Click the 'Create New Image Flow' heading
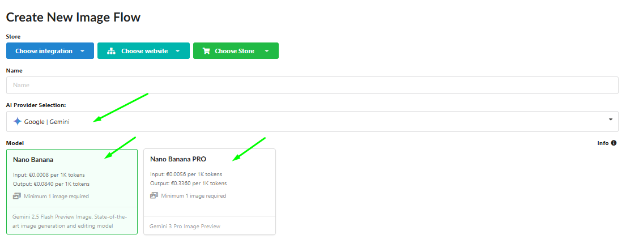Viewport: 626px width, 239px height. 73,17
